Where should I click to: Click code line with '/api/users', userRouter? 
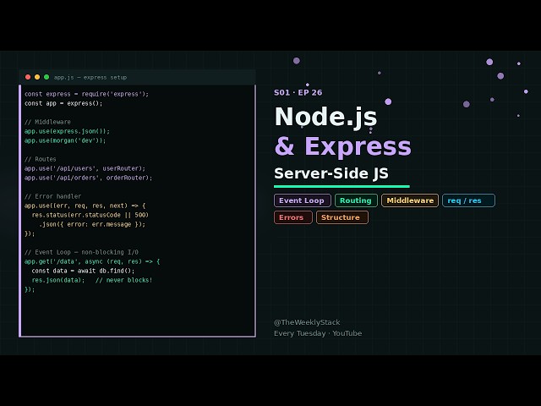[85, 168]
